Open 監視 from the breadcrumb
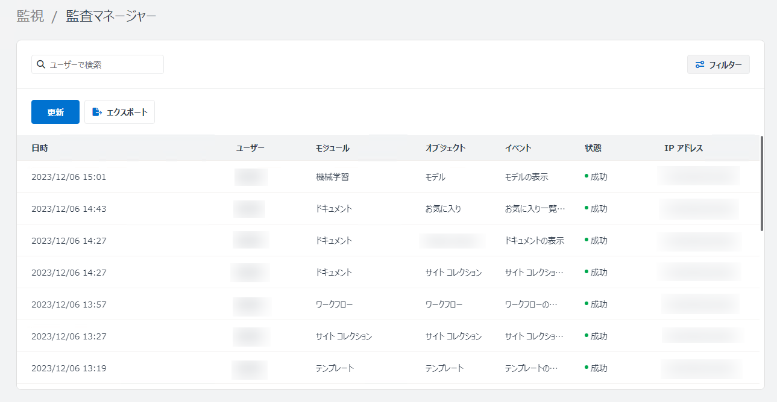This screenshot has height=402, width=777. 30,16
